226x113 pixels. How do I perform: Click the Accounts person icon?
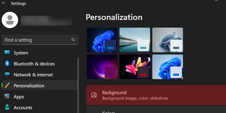coord(7,107)
